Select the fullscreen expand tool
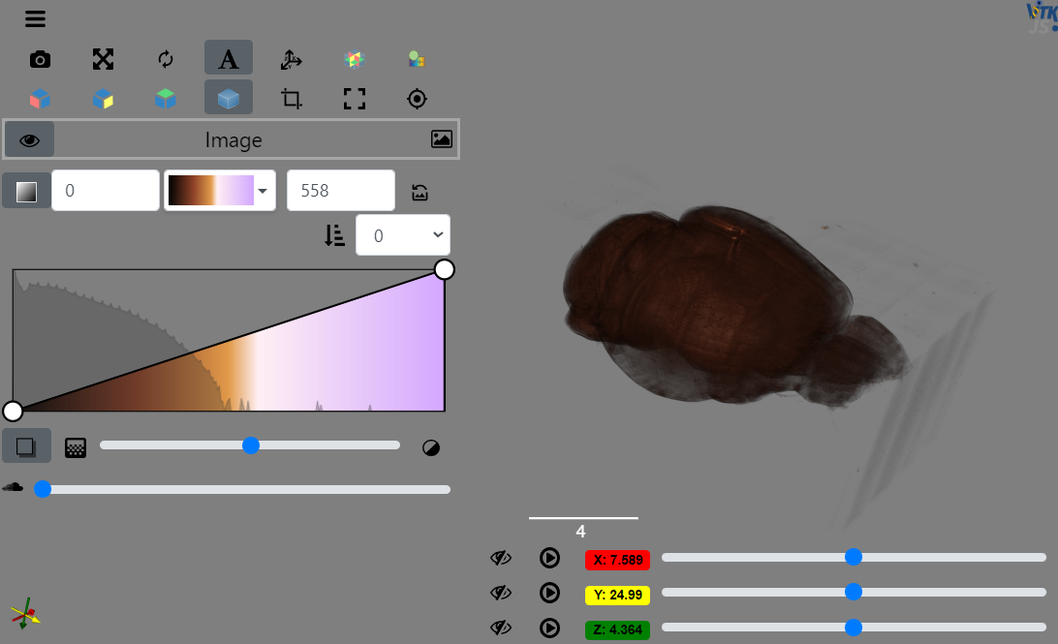 point(103,59)
